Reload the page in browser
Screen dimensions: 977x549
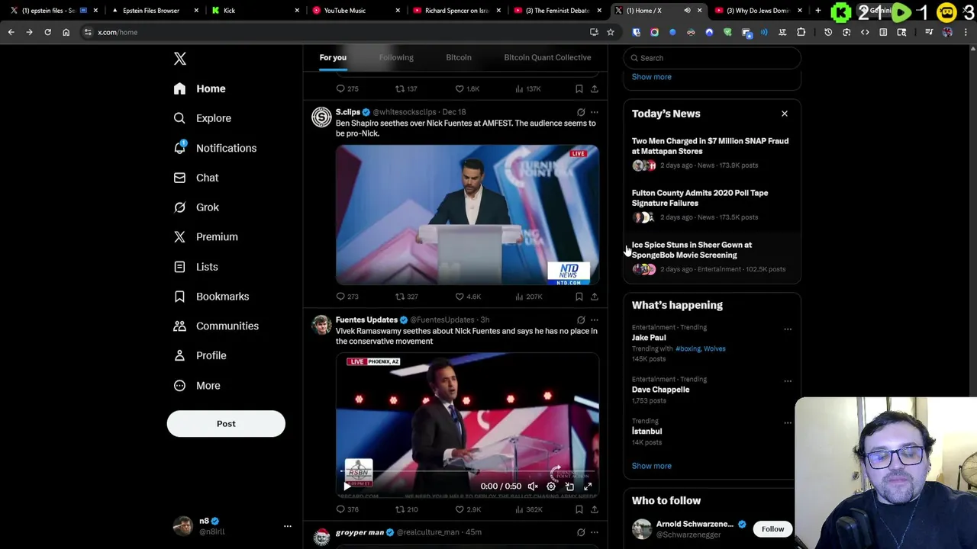tap(47, 32)
